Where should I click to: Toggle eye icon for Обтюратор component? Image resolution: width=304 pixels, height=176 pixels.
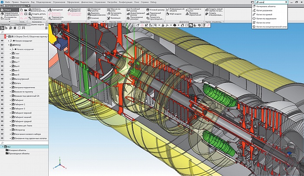tap(2, 130)
